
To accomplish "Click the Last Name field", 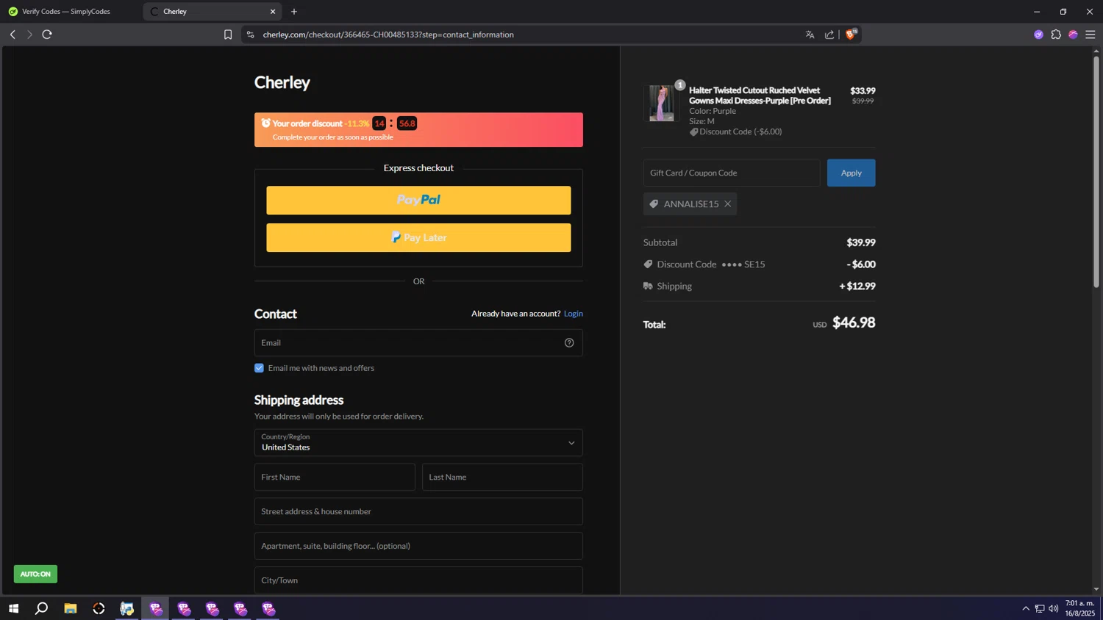I will coord(502,477).
